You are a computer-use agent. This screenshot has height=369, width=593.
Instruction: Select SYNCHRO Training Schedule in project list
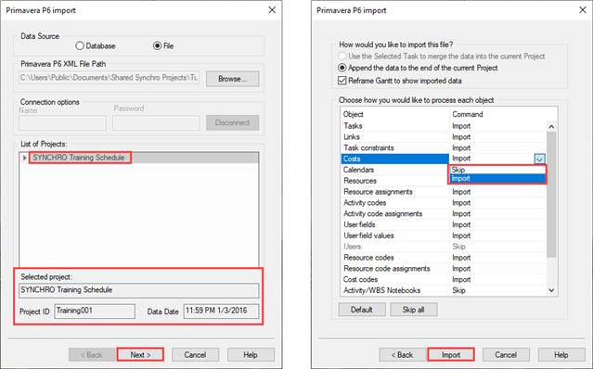[x=80, y=158]
